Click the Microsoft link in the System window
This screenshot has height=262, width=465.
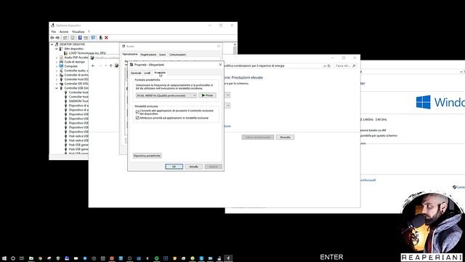[368, 180]
